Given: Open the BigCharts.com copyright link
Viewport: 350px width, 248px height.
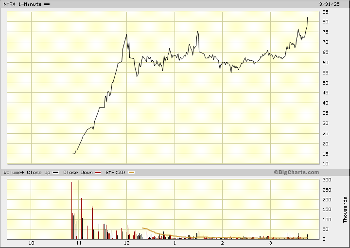Looking at the screenshot, I should pyautogui.click(x=296, y=172).
